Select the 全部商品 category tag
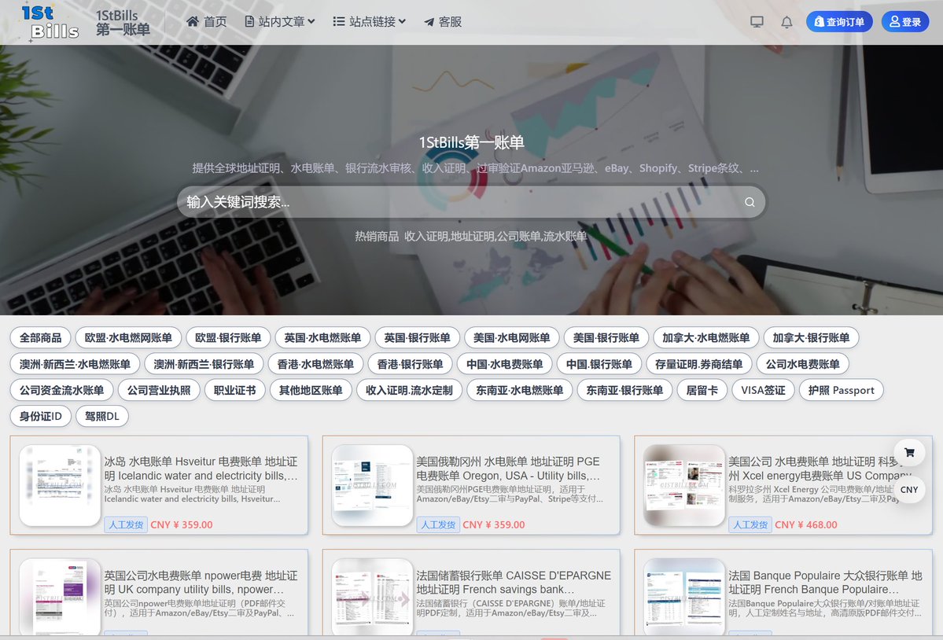The width and height of the screenshot is (943, 640). 40,338
